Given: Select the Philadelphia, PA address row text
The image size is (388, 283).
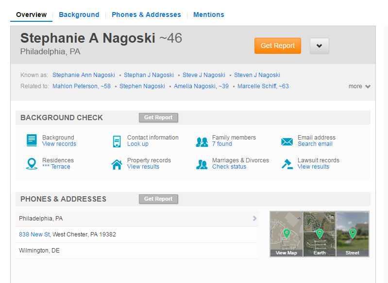Looking at the screenshot, I should (x=41, y=219).
